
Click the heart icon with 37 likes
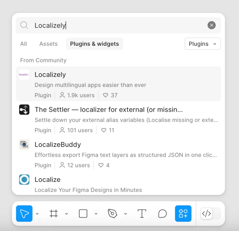(x=105, y=95)
